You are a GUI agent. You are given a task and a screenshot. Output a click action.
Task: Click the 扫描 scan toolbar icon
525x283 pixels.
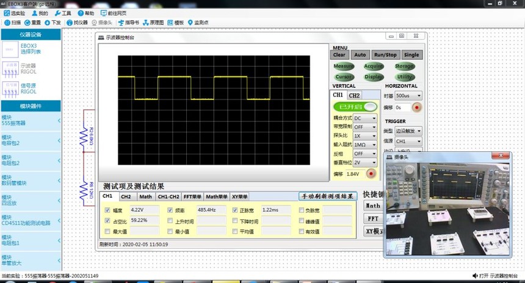(x=7, y=23)
